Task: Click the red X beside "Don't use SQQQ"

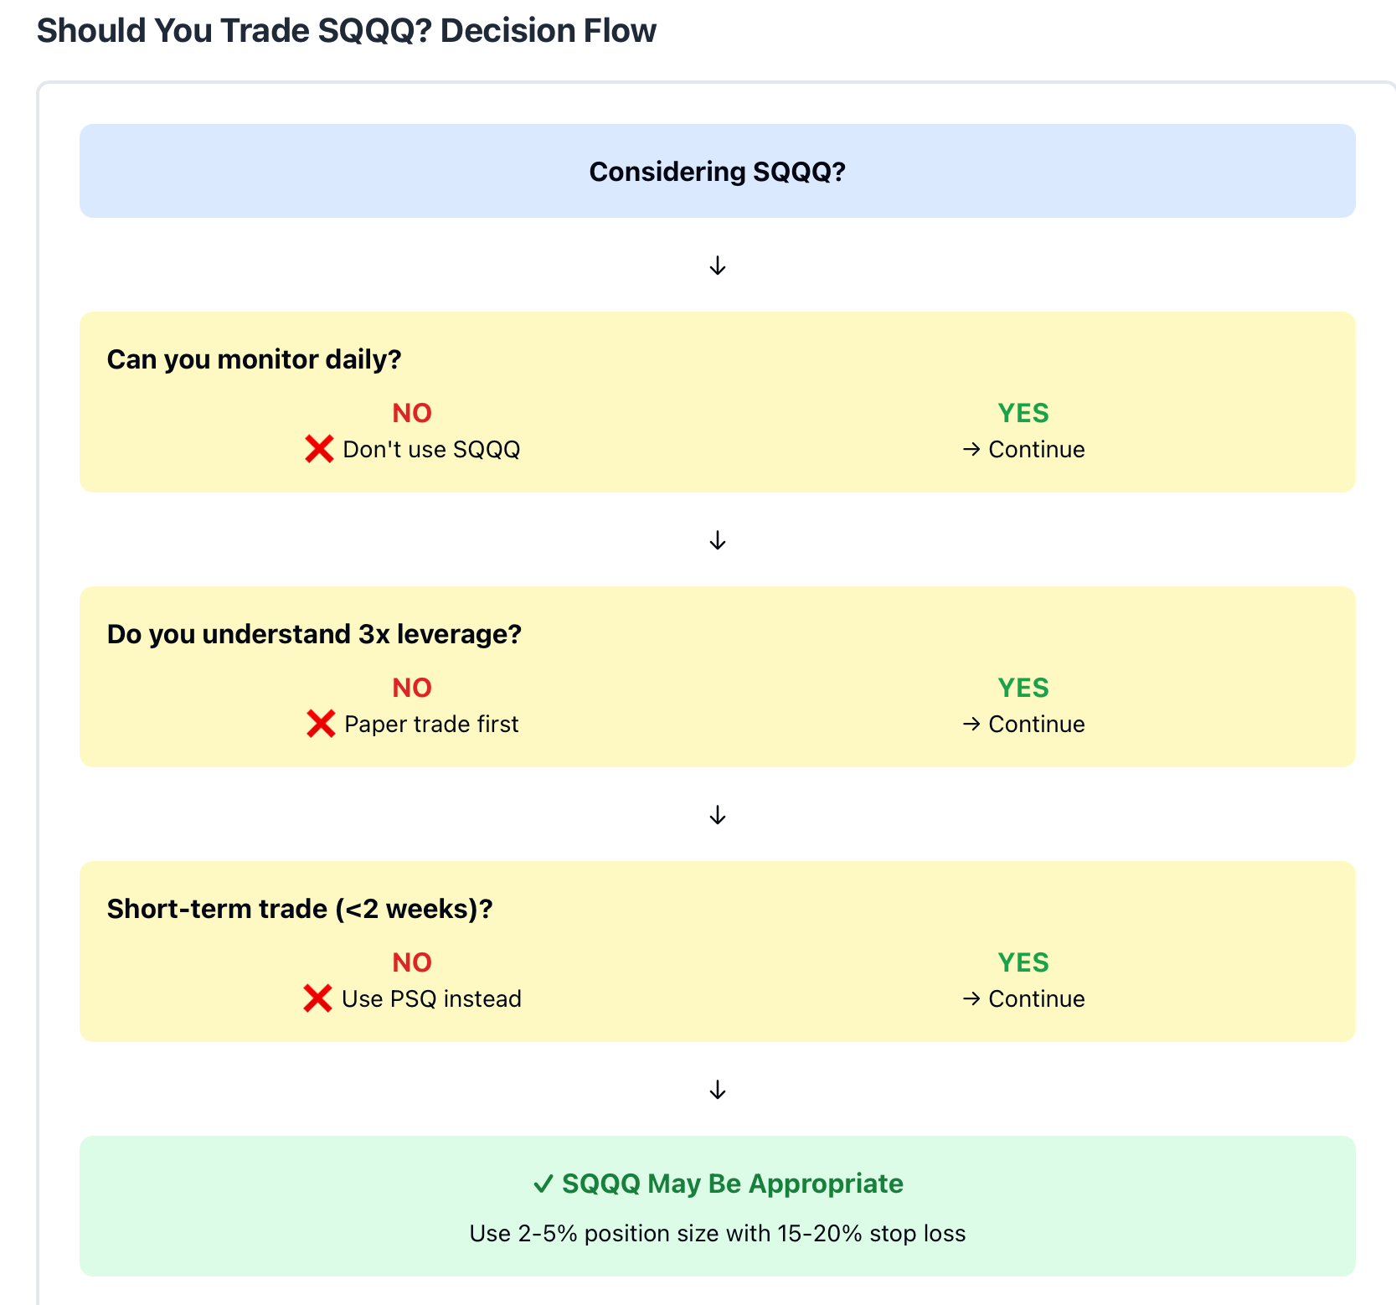Action: pyautogui.click(x=319, y=449)
